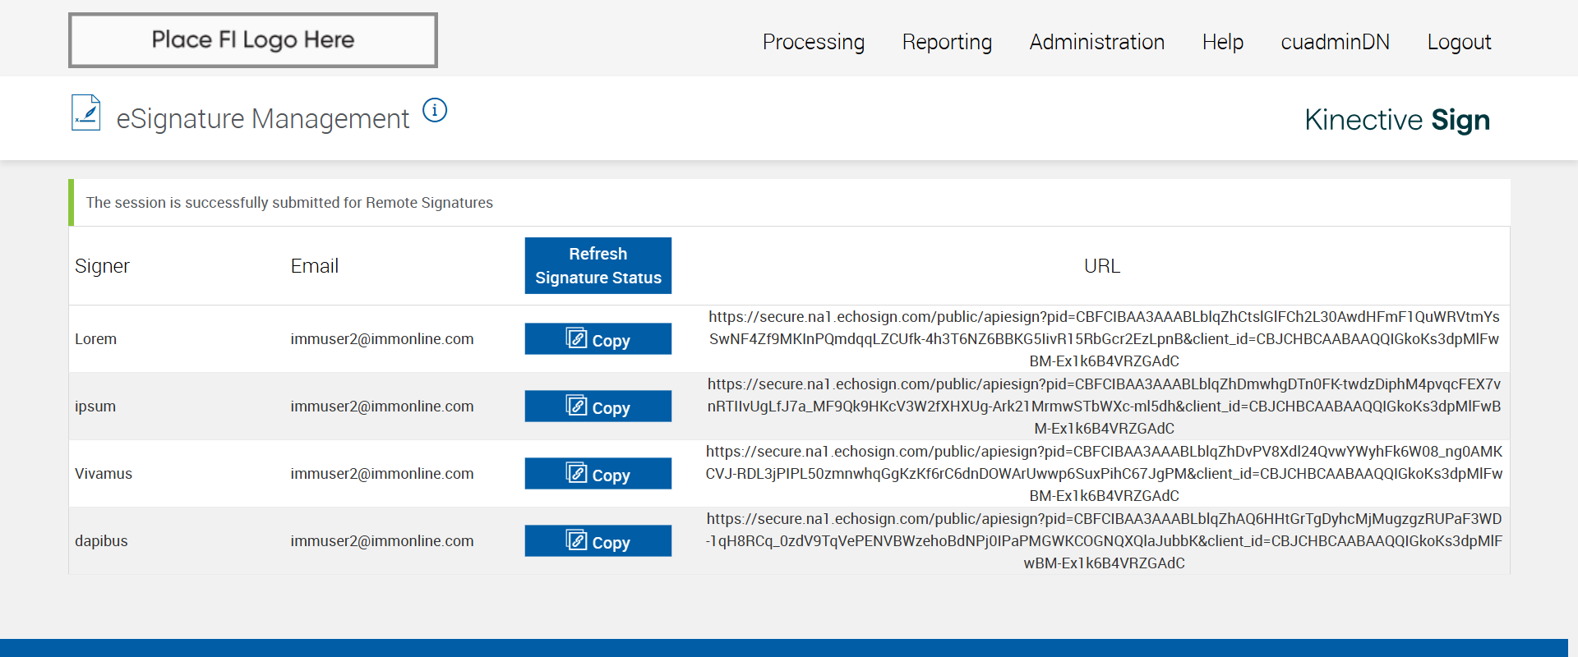Open the Administration menu
The height and width of the screenshot is (657, 1578).
click(x=1096, y=42)
